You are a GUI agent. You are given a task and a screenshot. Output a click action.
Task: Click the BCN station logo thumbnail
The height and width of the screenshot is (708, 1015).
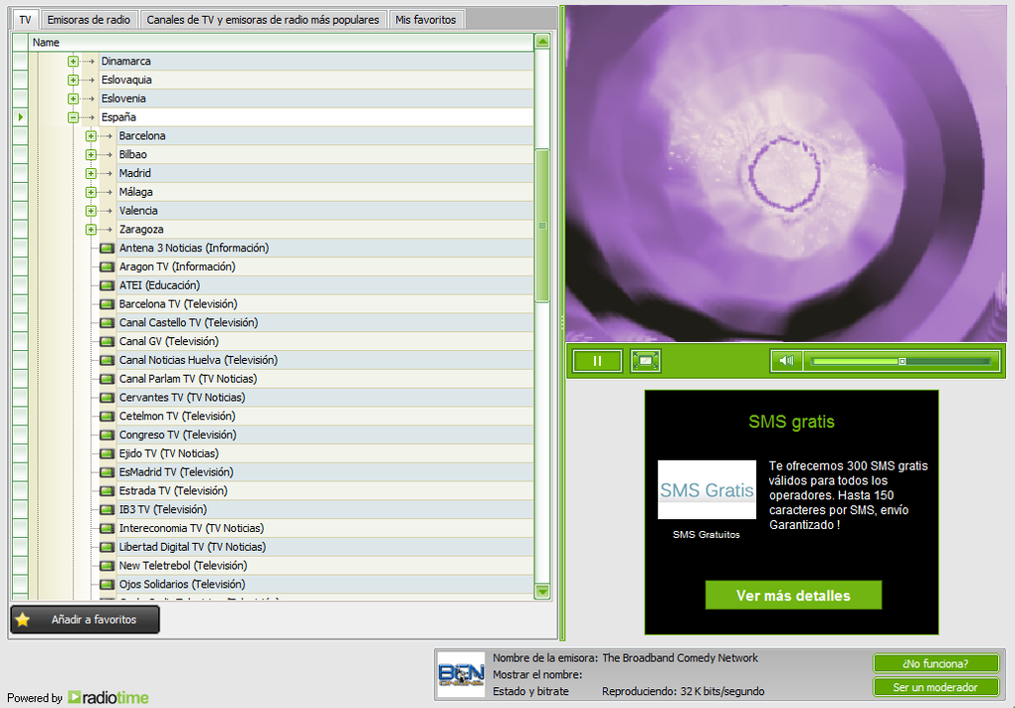pos(461,674)
